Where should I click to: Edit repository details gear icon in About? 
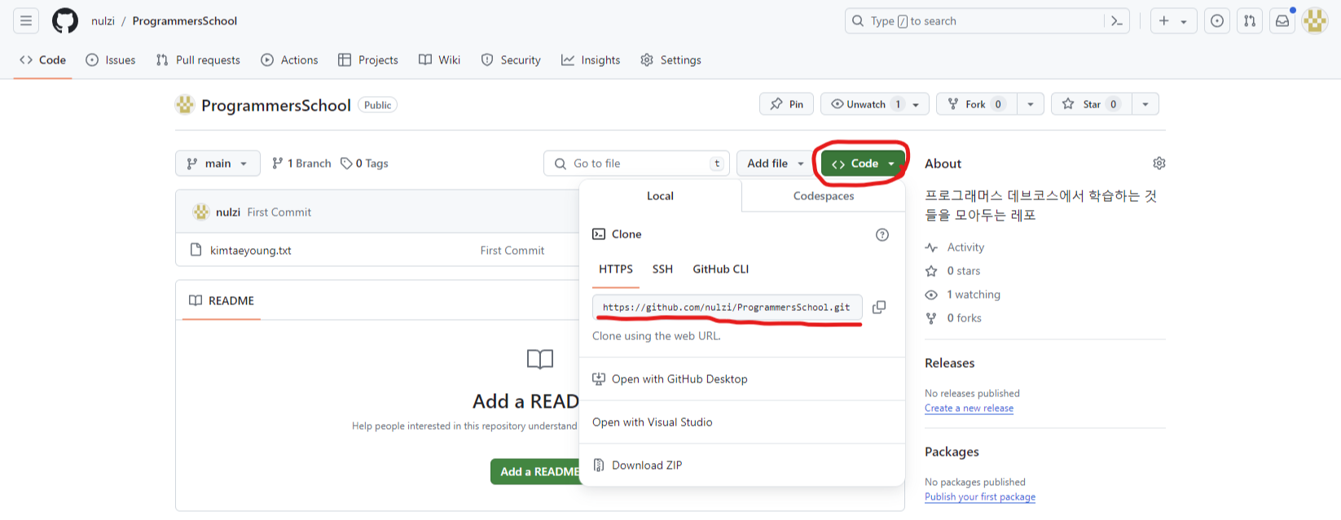[x=1159, y=164]
